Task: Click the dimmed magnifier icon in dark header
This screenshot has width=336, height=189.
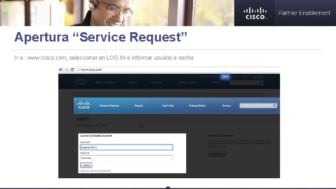Action: click(x=261, y=83)
